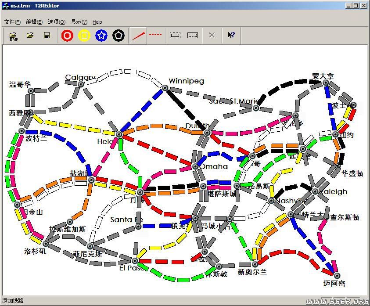Select the 菲尼克斯 city node
This screenshot has height=306, width=370.
(x=90, y=246)
